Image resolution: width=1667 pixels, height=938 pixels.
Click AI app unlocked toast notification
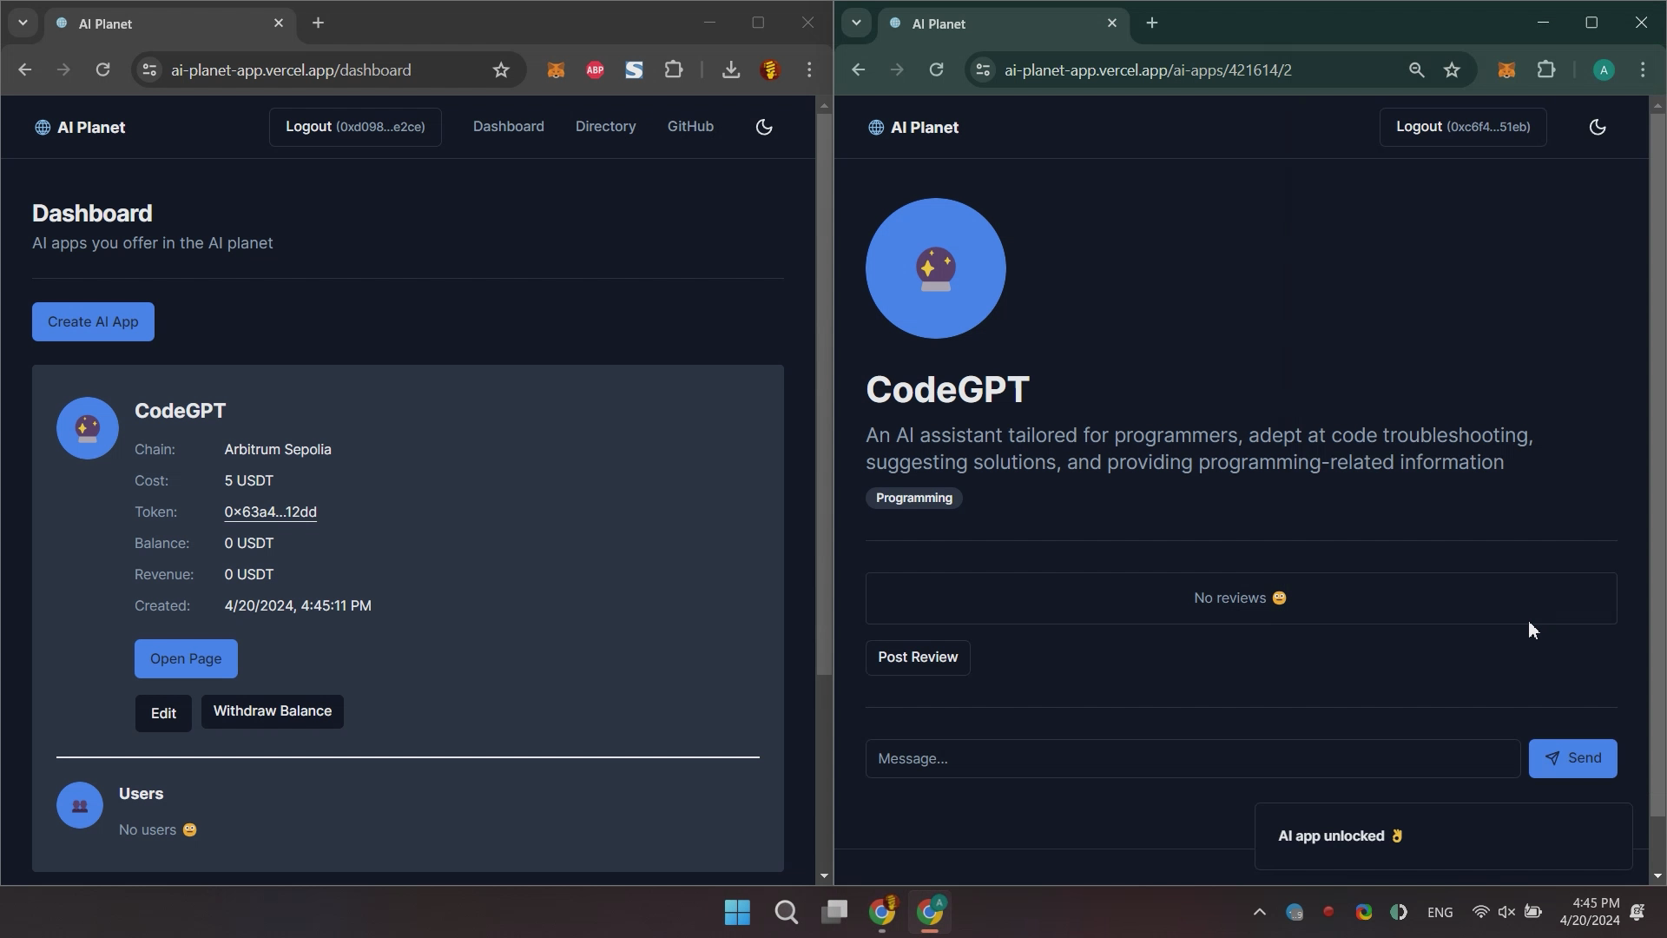coord(1443,836)
